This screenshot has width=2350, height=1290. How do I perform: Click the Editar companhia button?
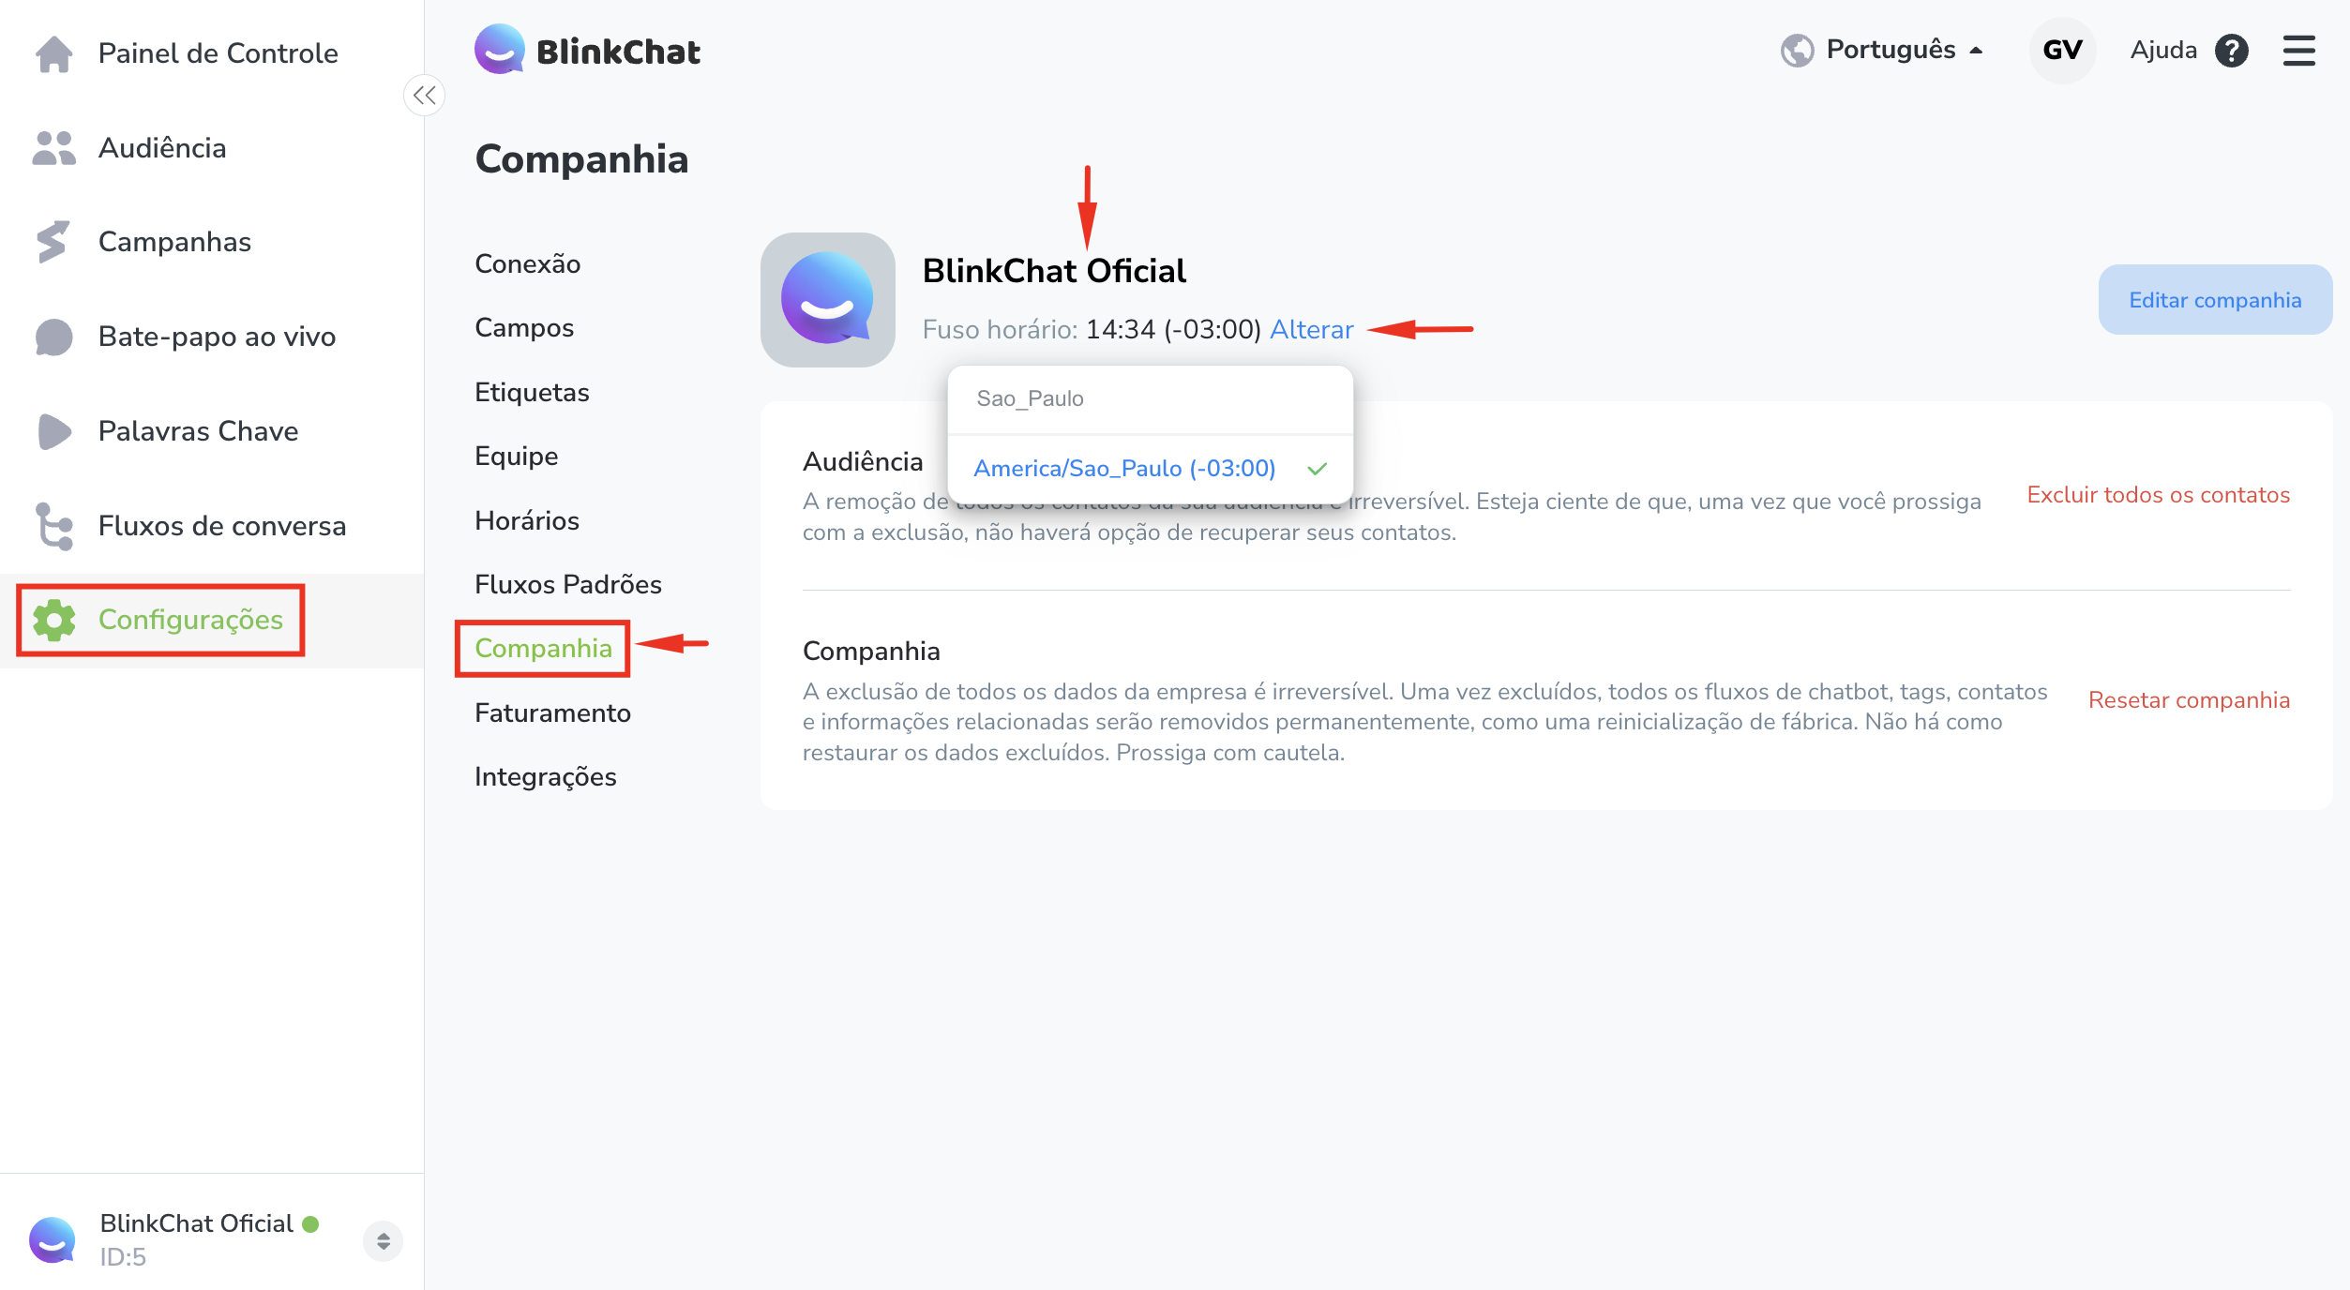coord(2215,300)
